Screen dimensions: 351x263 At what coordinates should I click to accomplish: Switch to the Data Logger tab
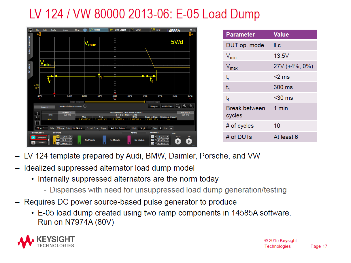119,30
